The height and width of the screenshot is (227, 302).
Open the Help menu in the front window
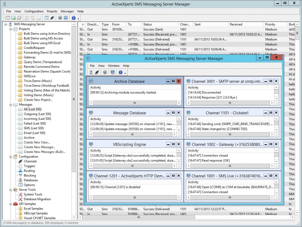(x=126, y=66)
